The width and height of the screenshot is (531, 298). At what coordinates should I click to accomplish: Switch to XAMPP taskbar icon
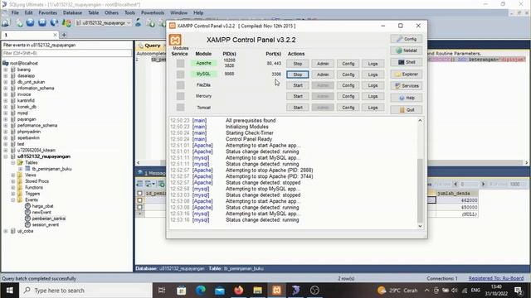[276, 291]
